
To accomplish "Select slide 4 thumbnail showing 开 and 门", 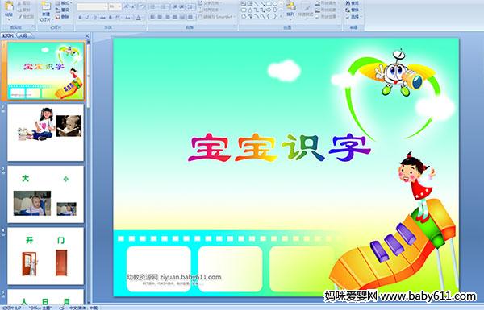I will pyautogui.click(x=45, y=256).
